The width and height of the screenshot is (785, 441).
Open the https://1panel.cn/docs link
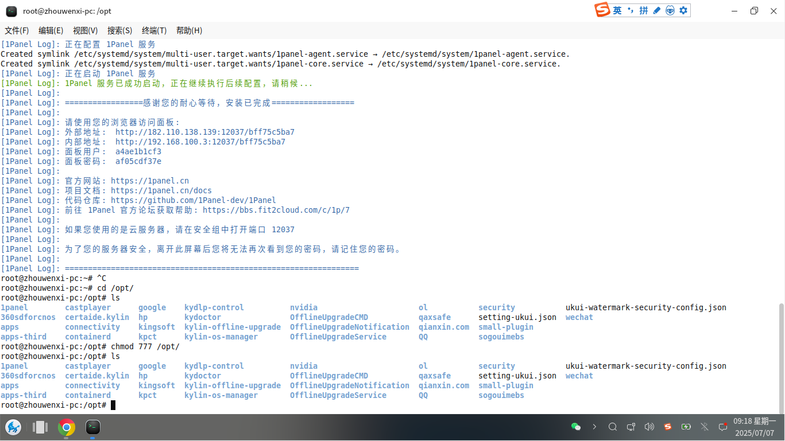pyautogui.click(x=161, y=190)
